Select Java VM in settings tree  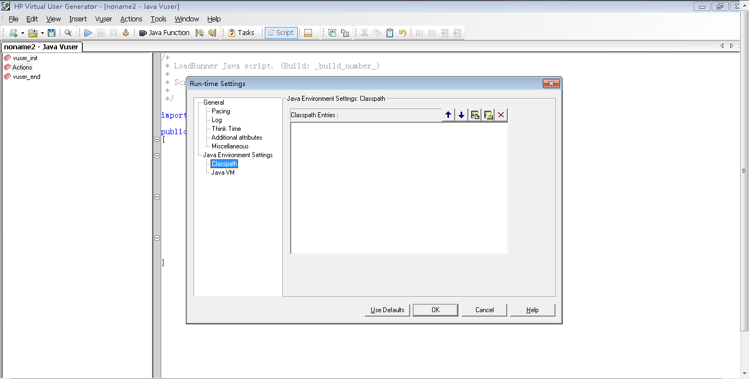click(223, 173)
